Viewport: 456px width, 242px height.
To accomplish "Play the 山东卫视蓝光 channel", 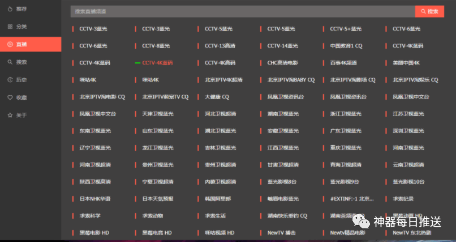I will pyautogui.click(x=158, y=131).
